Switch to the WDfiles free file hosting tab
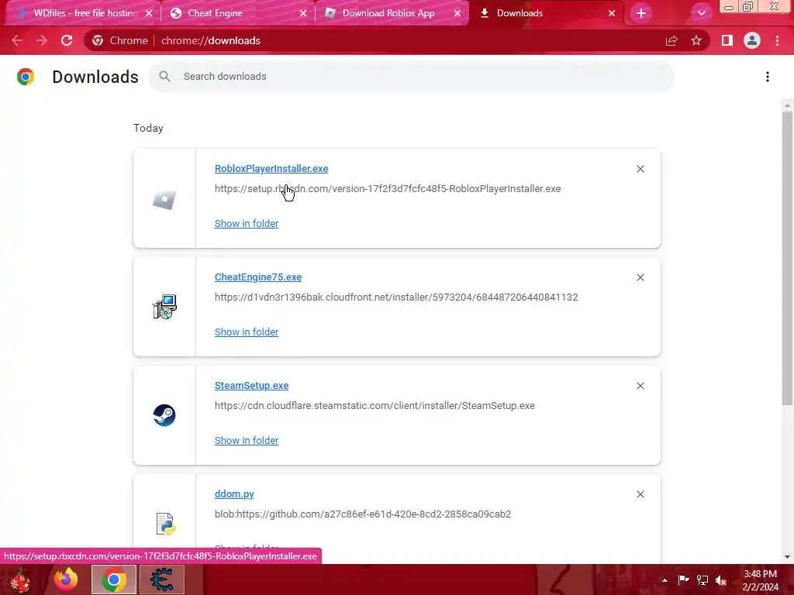 82,13
